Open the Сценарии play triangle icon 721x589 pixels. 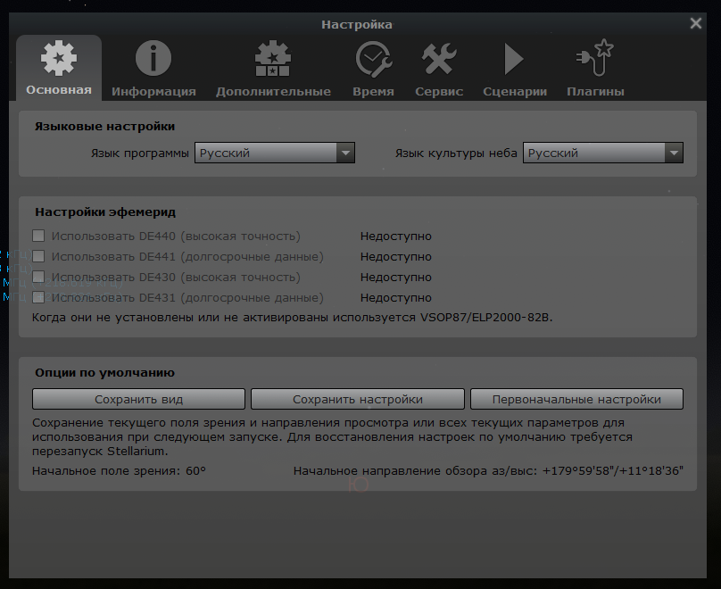(514, 59)
